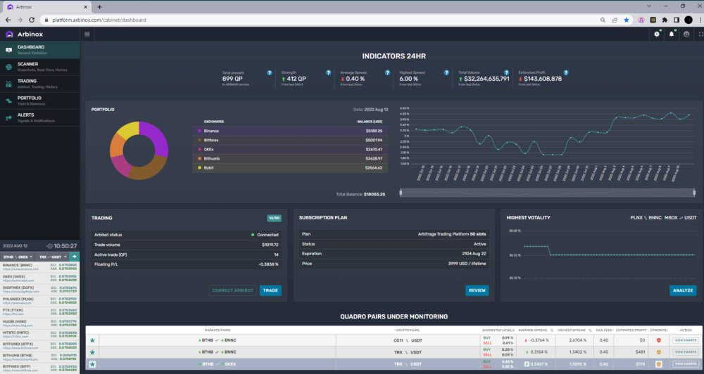
Task: Open the Trading menu item
Action: [x=40, y=84]
